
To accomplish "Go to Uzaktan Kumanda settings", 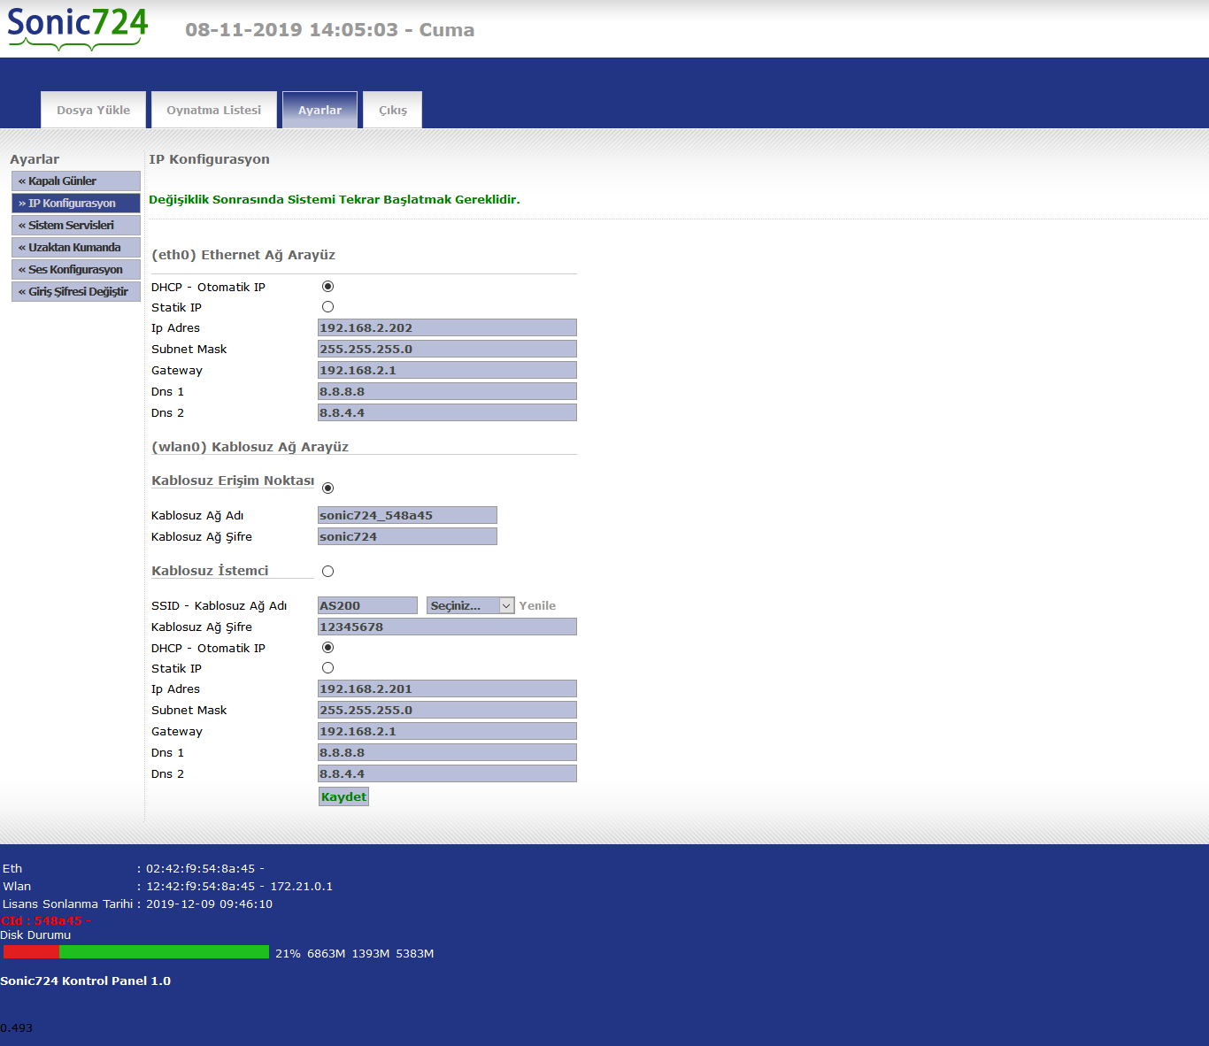I will tap(76, 247).
